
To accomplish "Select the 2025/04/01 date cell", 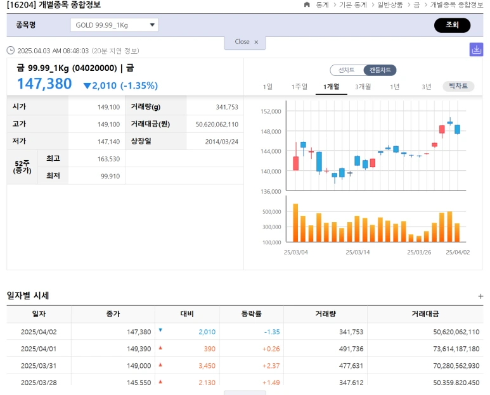I will point(39,349).
